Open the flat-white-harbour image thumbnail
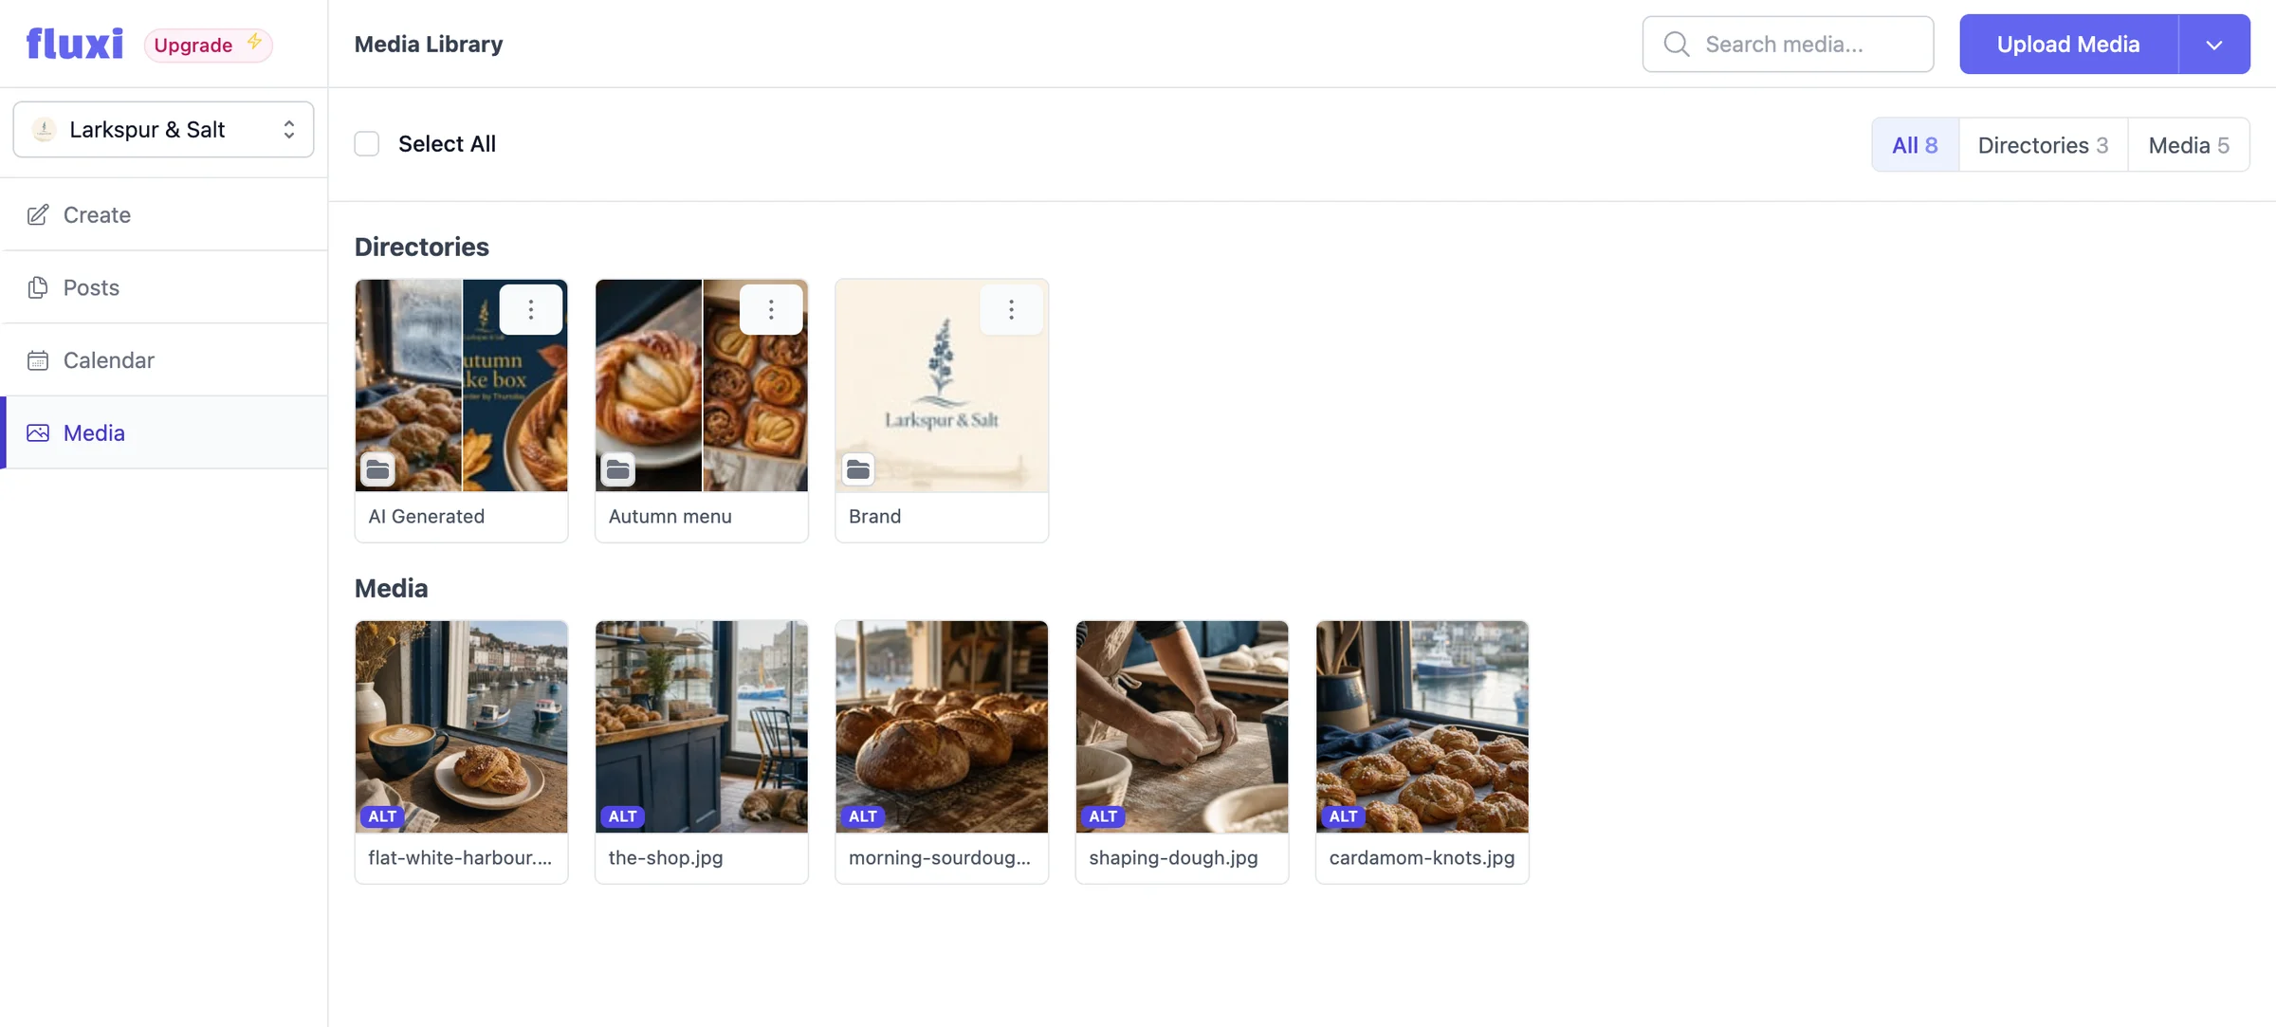Screen dimensions: 2276x1027 click(462, 726)
